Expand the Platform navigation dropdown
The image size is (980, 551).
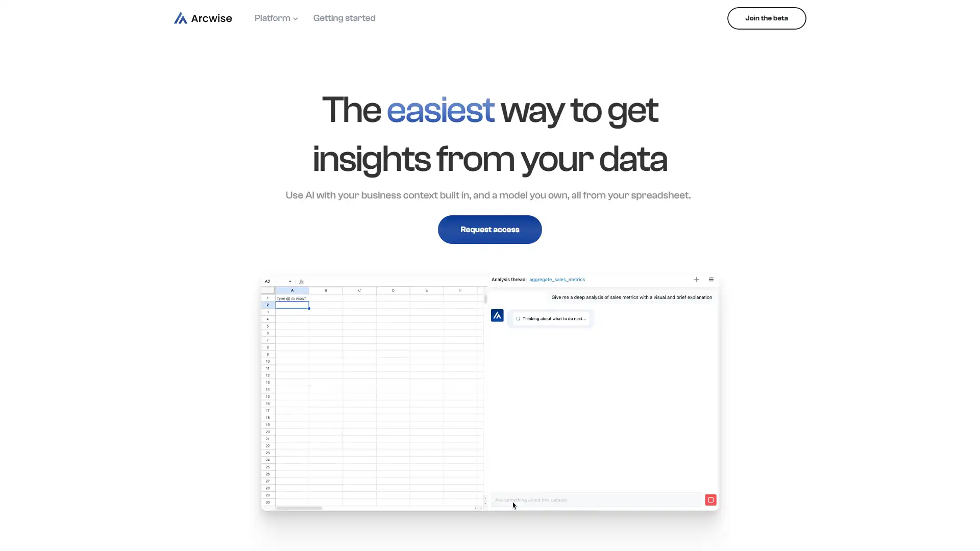click(276, 18)
